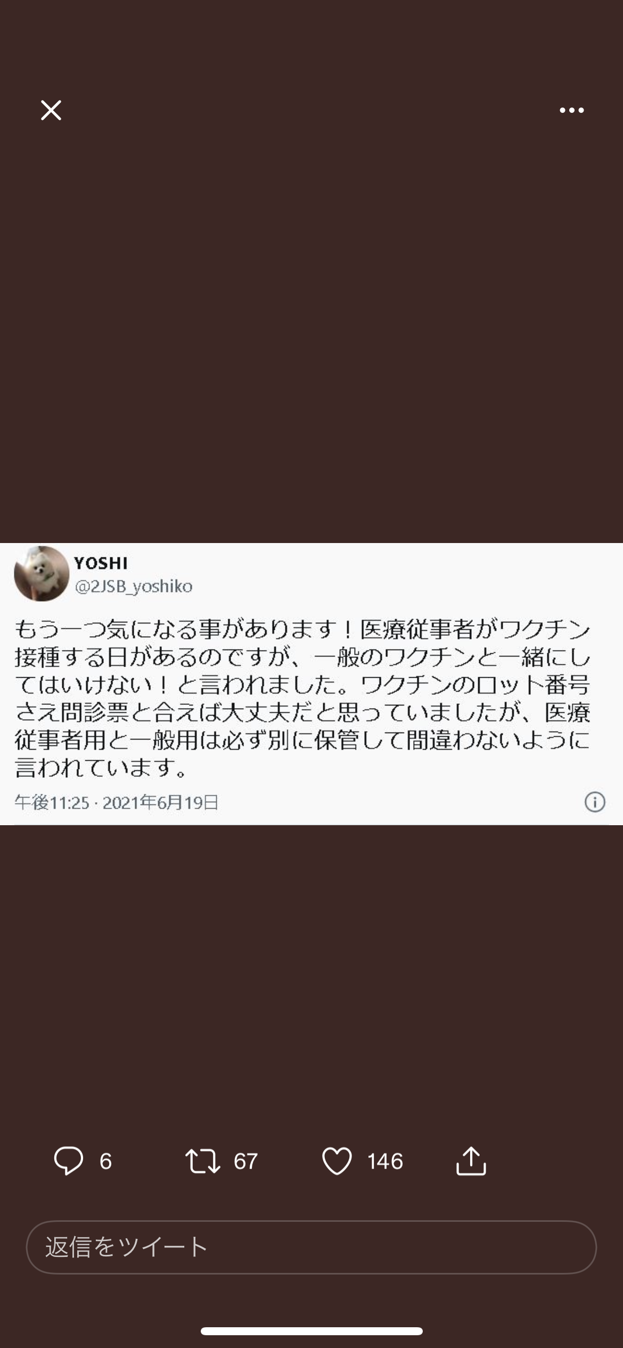The image size is (623, 1348).
Task: Tap the like count 146
Action: [x=385, y=1161]
